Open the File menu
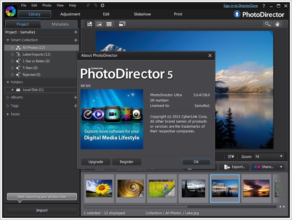This screenshot has width=292, height=220. coord(24,5)
